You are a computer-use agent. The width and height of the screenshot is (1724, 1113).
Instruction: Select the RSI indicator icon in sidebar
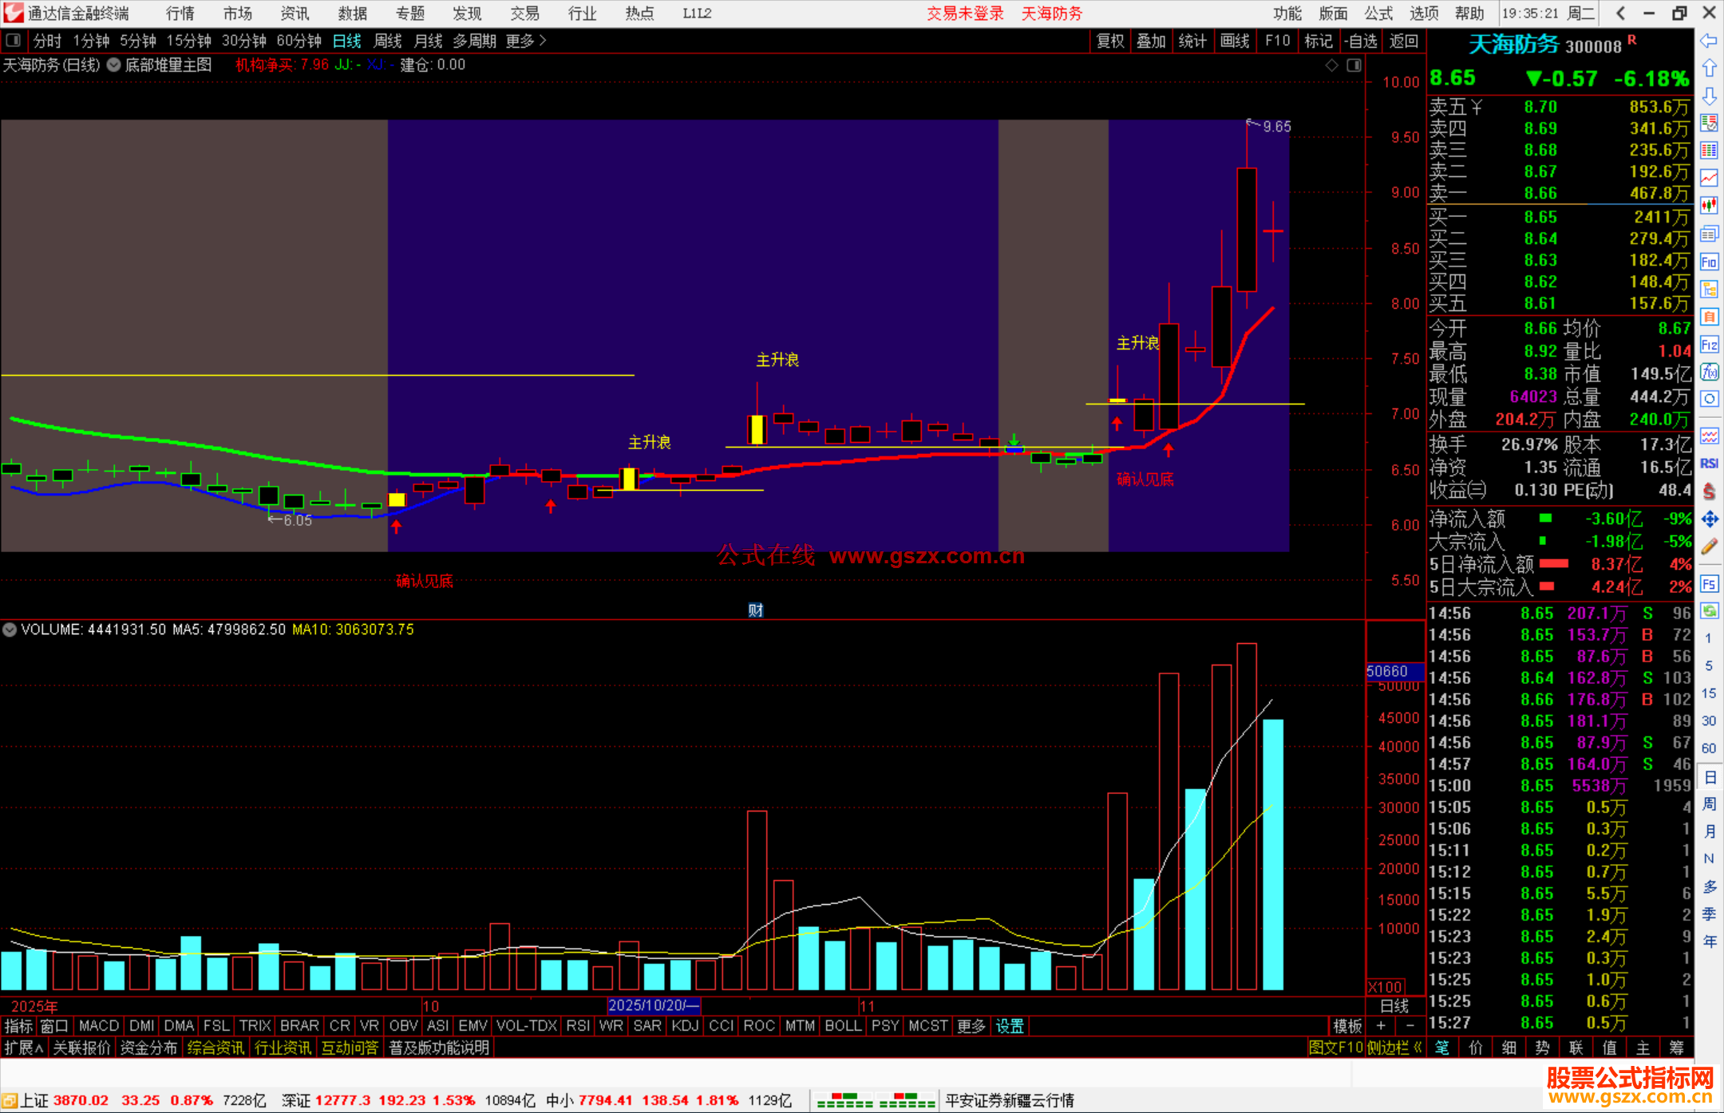point(1709,464)
